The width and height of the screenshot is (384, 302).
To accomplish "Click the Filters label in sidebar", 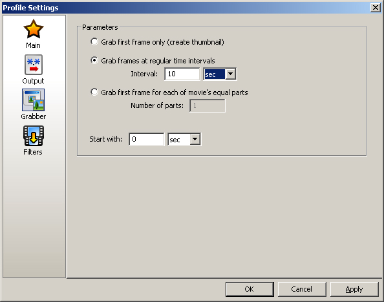I will (x=33, y=152).
